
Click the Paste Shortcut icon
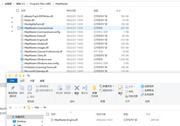pyautogui.click(x=37, y=91)
